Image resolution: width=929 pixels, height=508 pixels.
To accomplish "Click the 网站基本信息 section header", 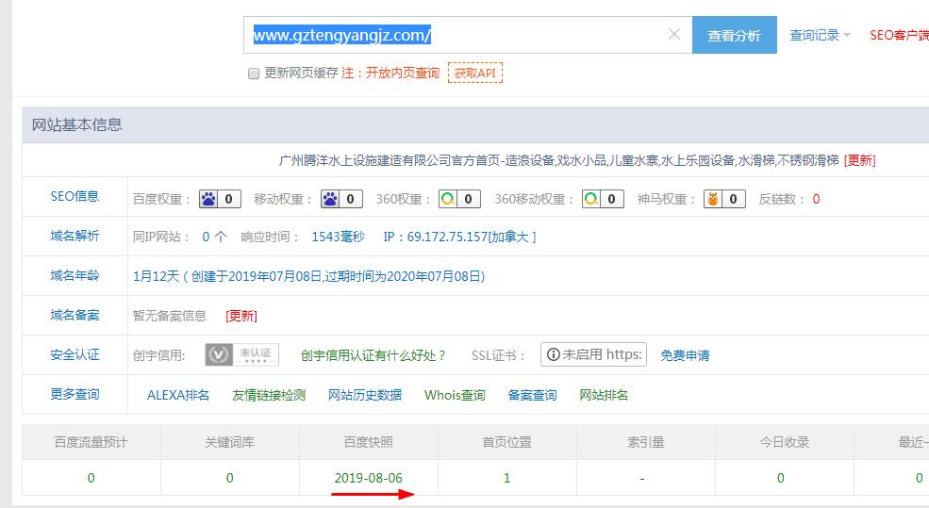I will [x=77, y=125].
